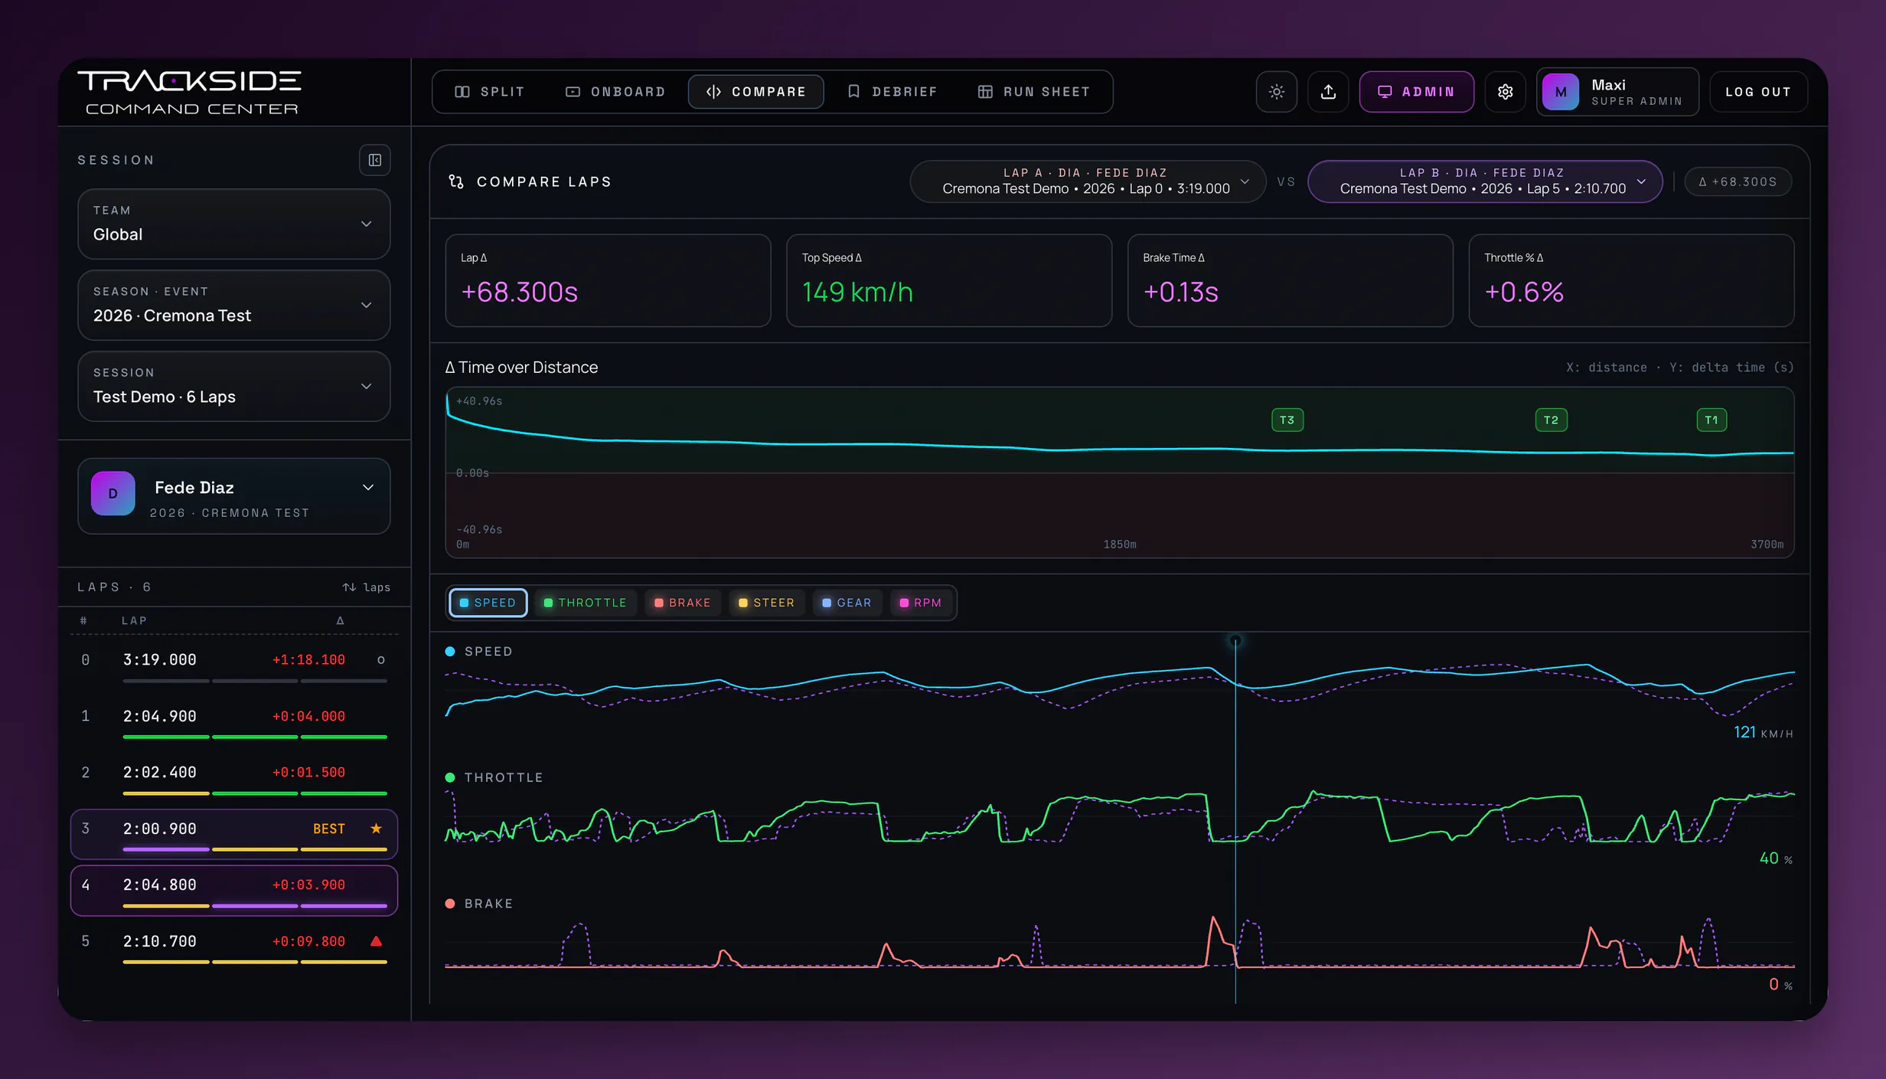This screenshot has height=1079, width=1886.
Task: Click the ADMIN button
Action: coord(1417,92)
